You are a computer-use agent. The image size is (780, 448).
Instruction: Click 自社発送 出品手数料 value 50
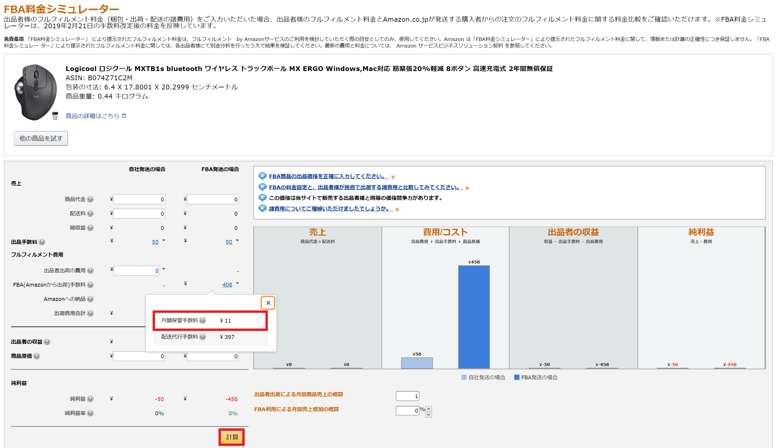pyautogui.click(x=155, y=242)
